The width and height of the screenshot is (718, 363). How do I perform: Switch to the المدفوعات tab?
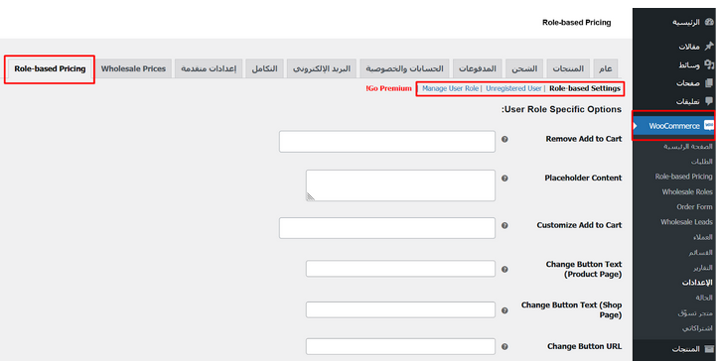click(x=478, y=68)
